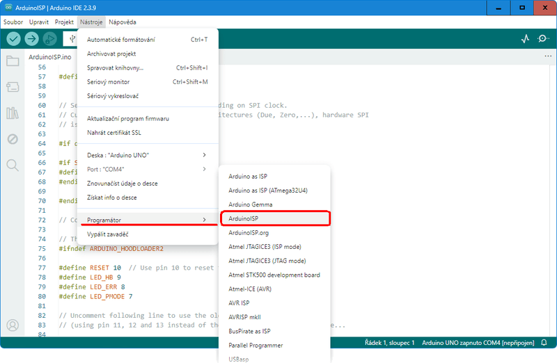Choose Vypálit zavaděč
The image size is (557, 363).
[148, 234]
